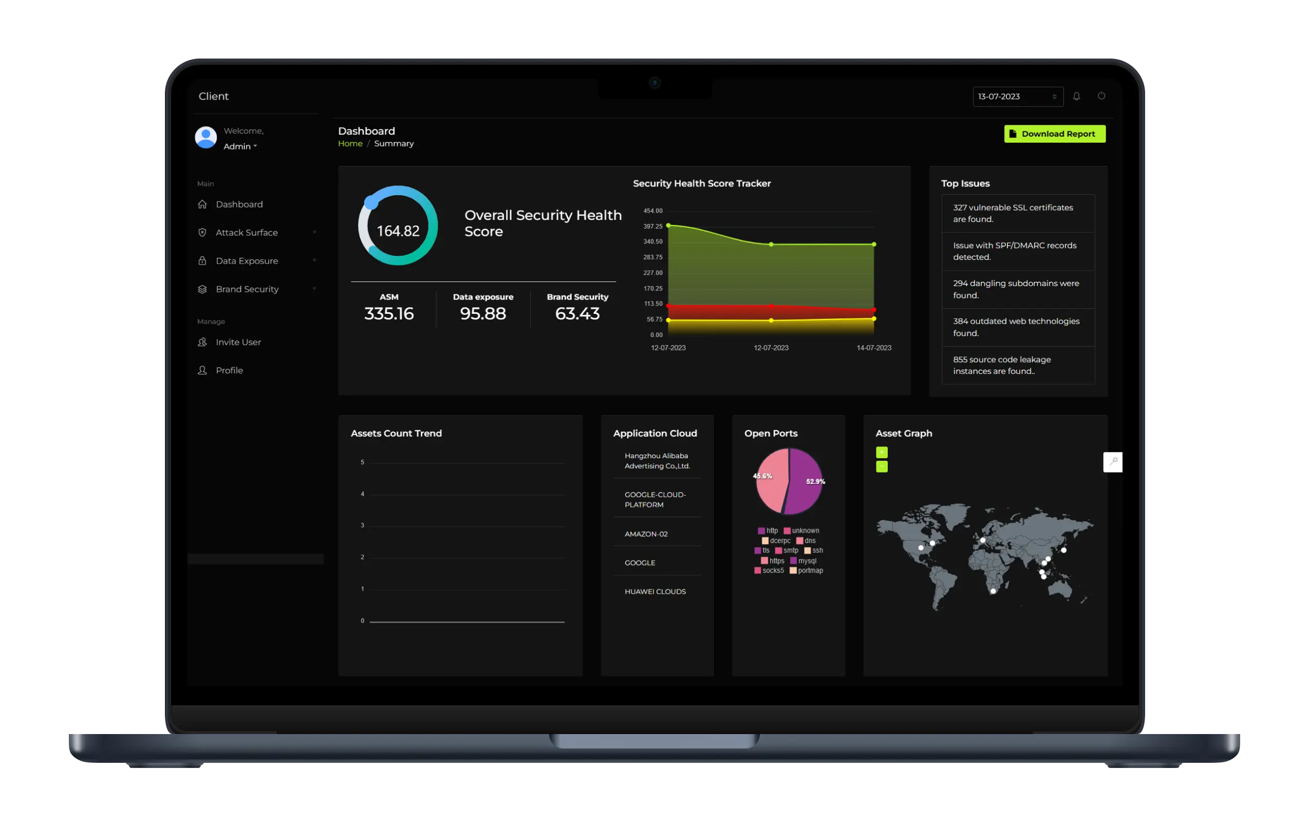1309x826 pixels.
Task: Click the document icon in Download Report
Action: (1013, 134)
